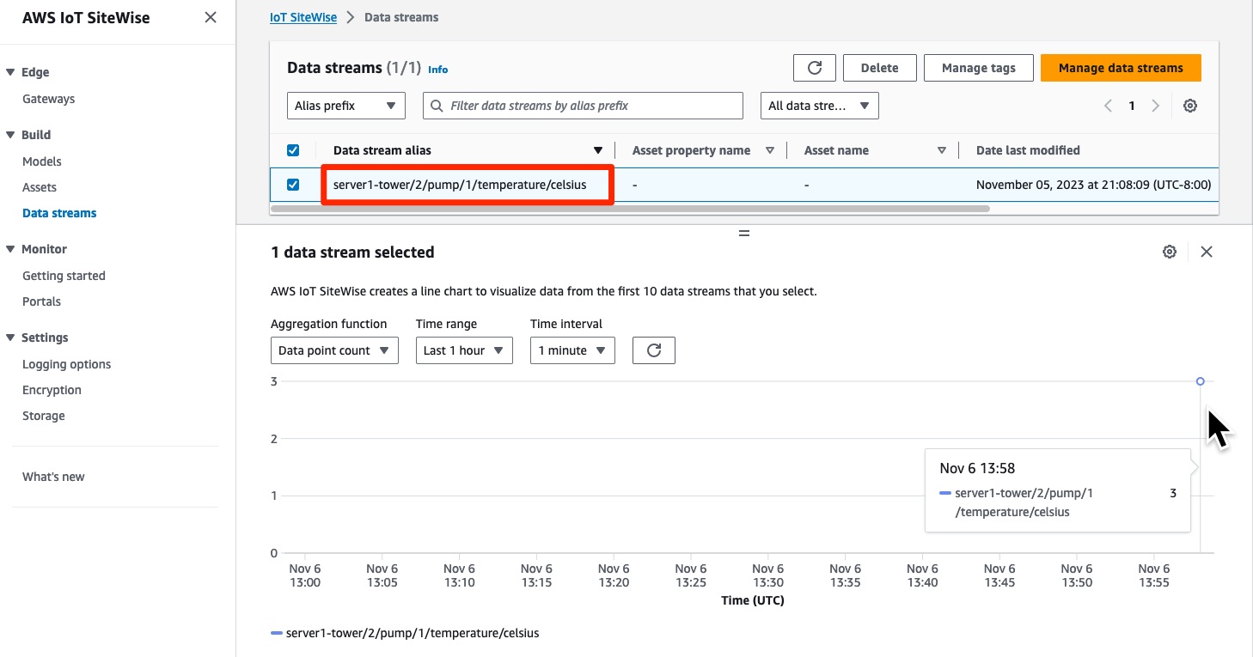Open Logging options in the sidebar
Screen dimensions: 1253x657
point(66,364)
